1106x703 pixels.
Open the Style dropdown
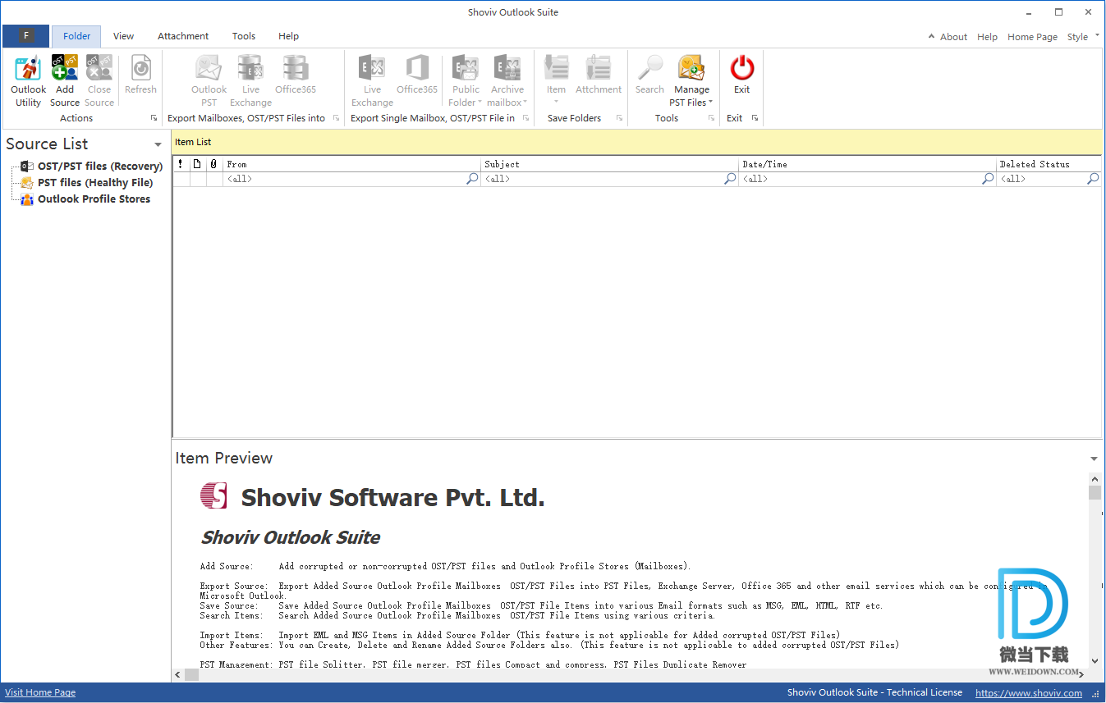tap(1082, 37)
